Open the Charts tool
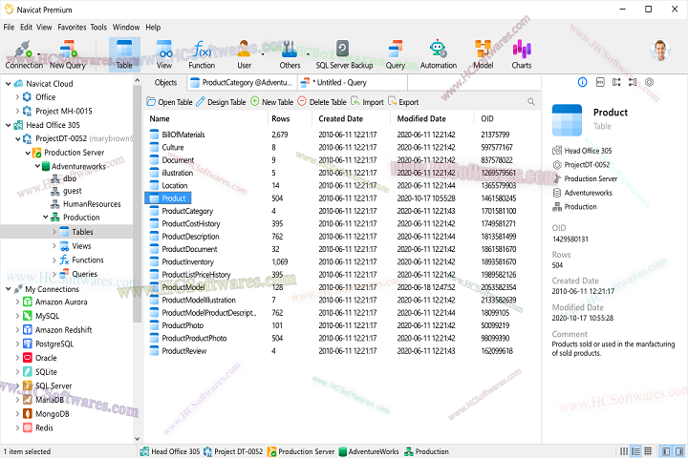This screenshot has height=458, width=688. [x=522, y=54]
